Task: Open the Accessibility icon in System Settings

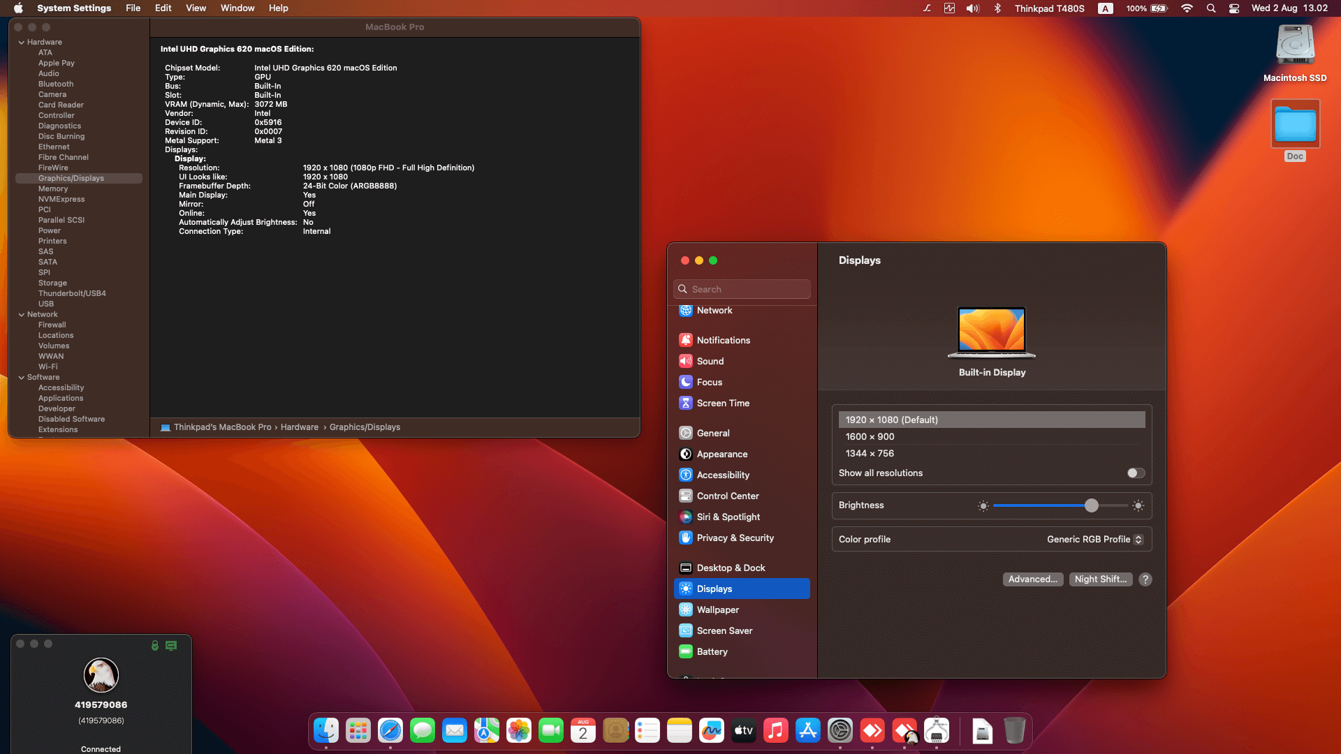Action: click(x=686, y=475)
